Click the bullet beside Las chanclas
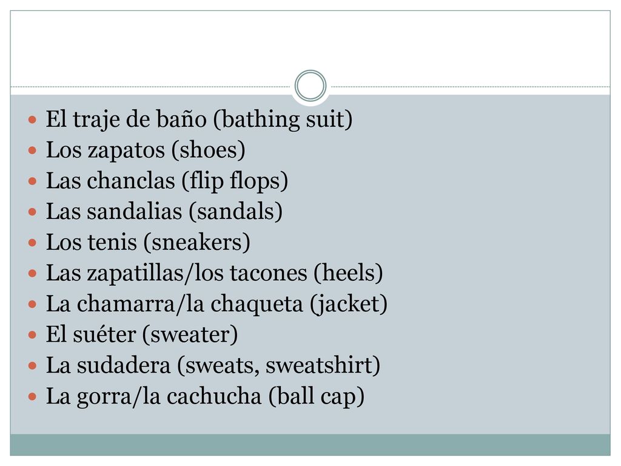The height and width of the screenshot is (466, 621). 33,181
